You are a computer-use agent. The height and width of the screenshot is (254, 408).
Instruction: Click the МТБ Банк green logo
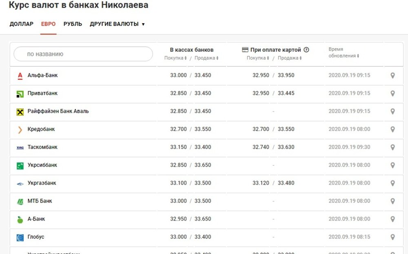20,201
